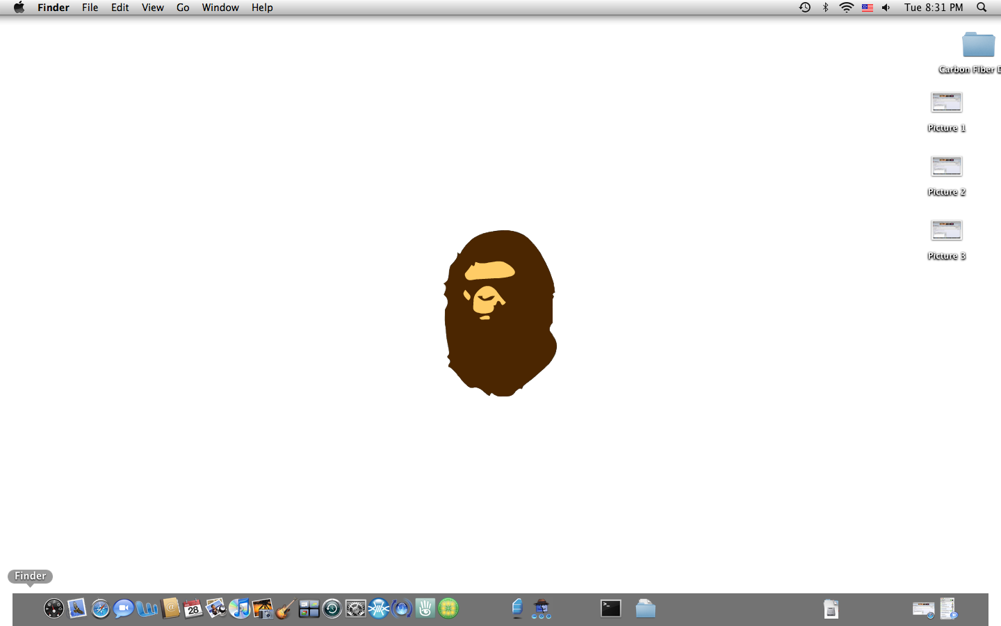Image resolution: width=1001 pixels, height=626 pixels.
Task: Open the Help menu
Action: click(x=262, y=8)
